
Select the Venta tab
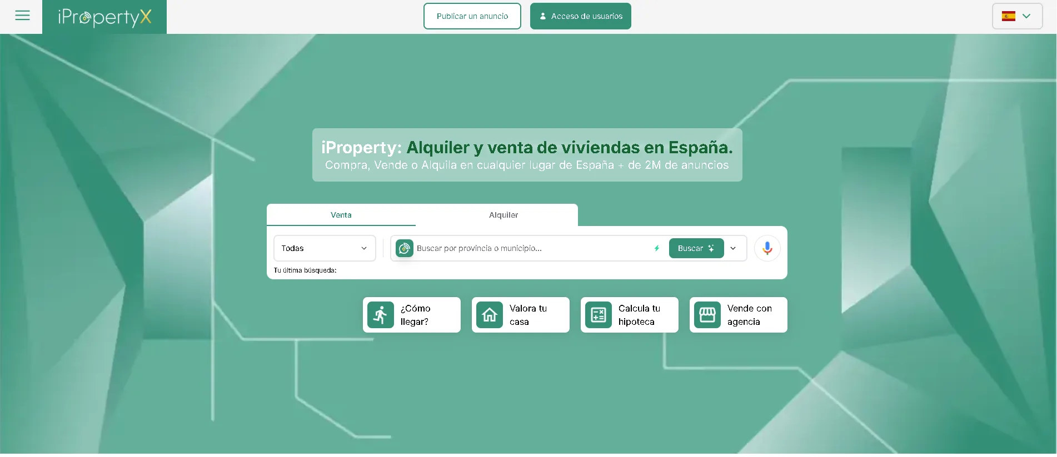click(341, 215)
